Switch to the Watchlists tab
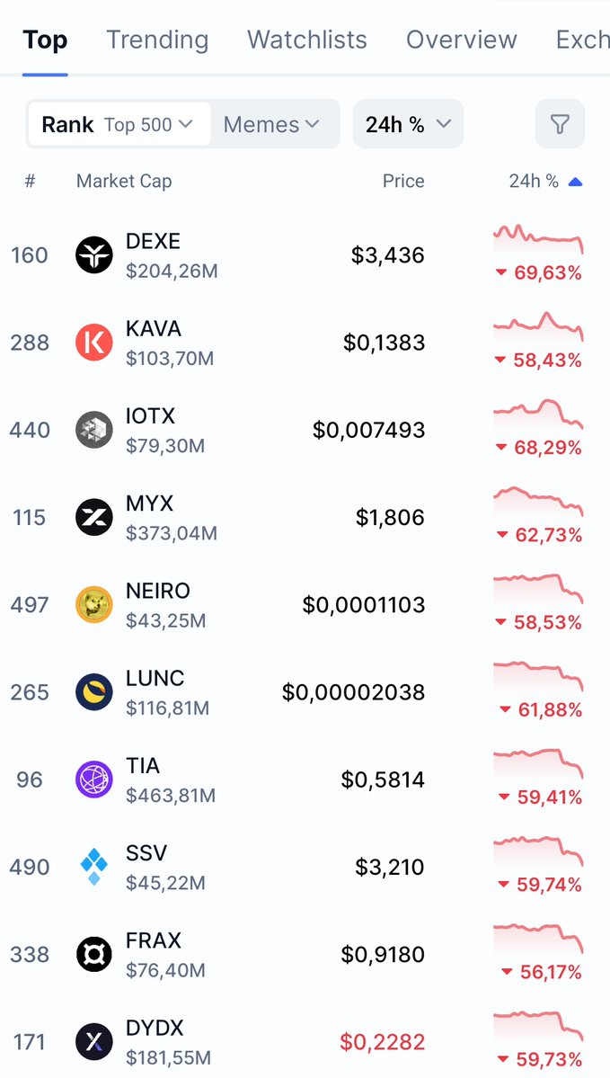Viewport: 610px width, 1078px height. click(307, 40)
